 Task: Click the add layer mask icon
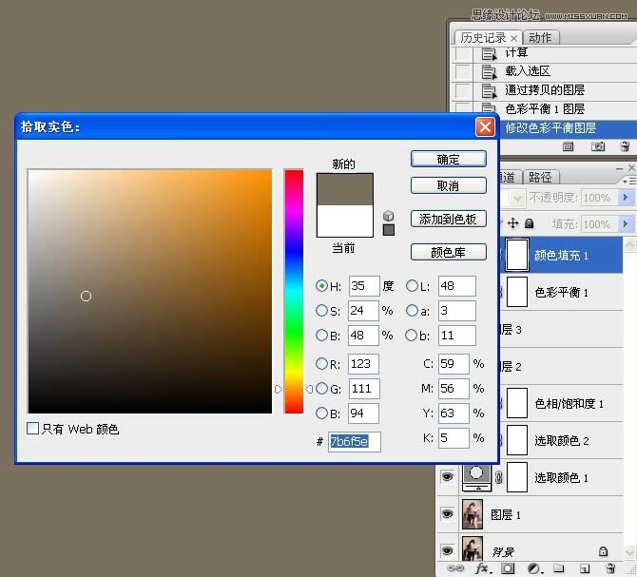click(x=508, y=568)
